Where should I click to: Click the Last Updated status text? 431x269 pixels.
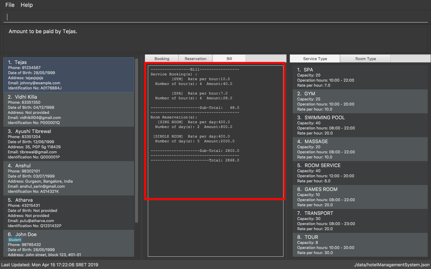point(50,265)
